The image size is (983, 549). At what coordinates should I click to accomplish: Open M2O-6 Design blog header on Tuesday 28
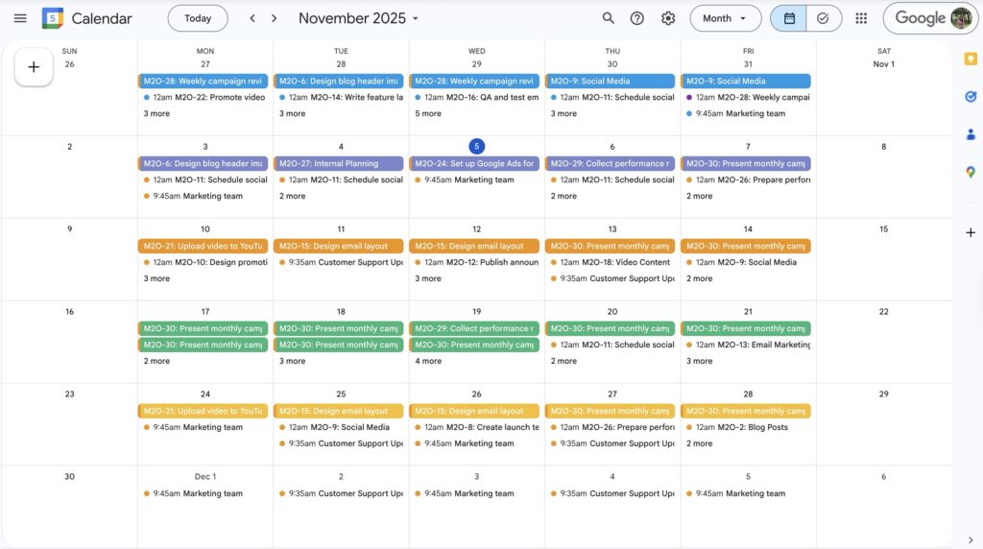point(339,81)
